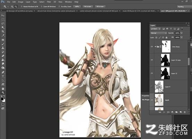Open the Image menu

pyautogui.click(x=20, y=2)
